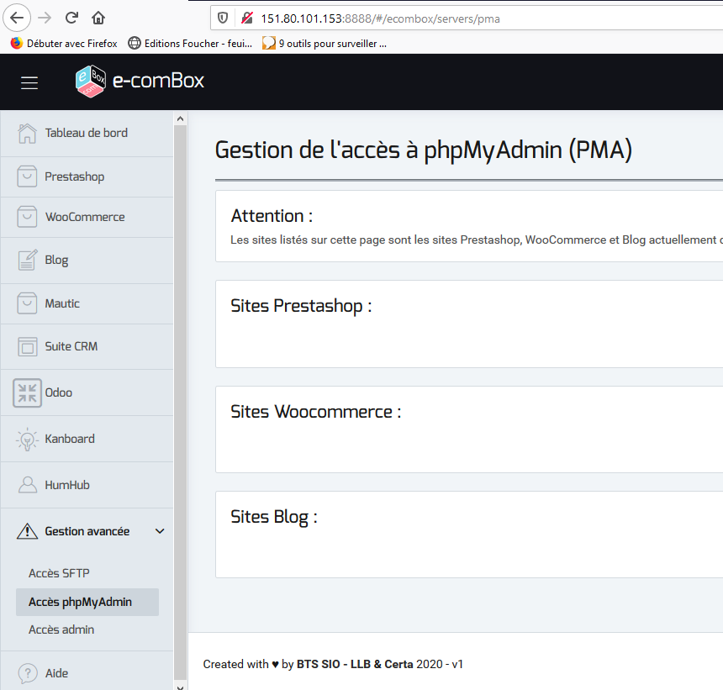Open Aide help menu label
This screenshot has height=690, width=723.
56,673
